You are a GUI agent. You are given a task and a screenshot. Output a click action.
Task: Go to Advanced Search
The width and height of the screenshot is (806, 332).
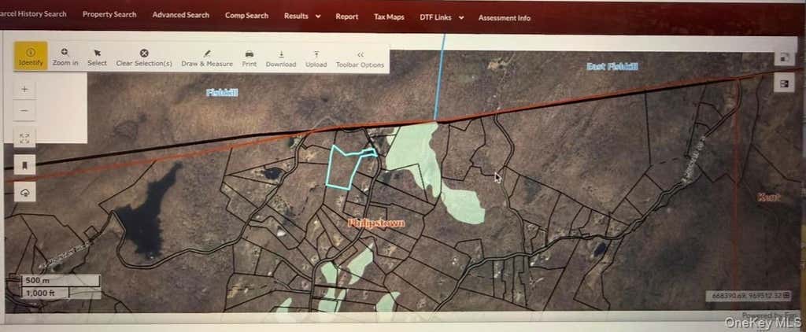coord(181,15)
